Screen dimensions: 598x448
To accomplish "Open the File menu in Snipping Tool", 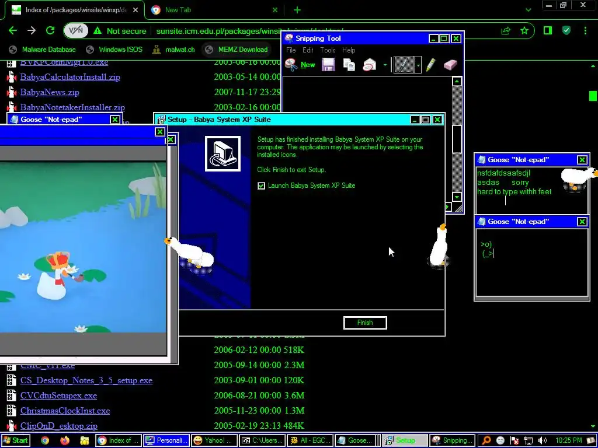I will 291,50.
